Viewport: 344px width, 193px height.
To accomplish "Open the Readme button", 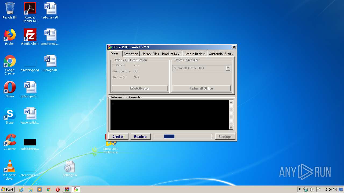I will pyautogui.click(x=140, y=136).
